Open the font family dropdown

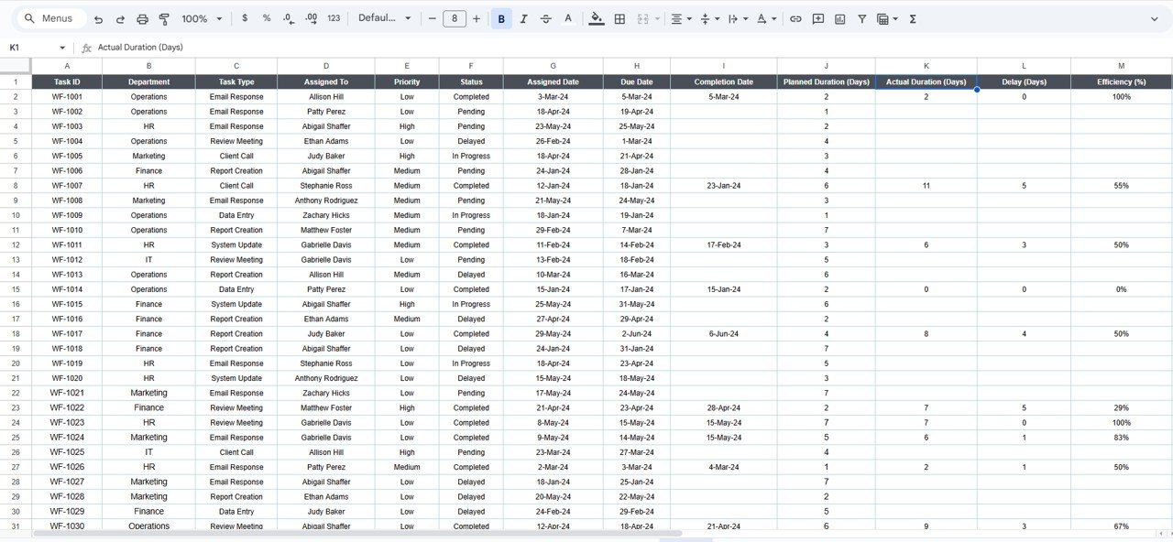click(x=385, y=18)
